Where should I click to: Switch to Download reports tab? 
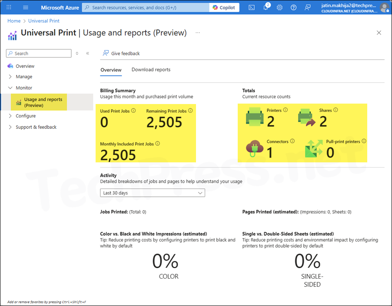coord(151,70)
